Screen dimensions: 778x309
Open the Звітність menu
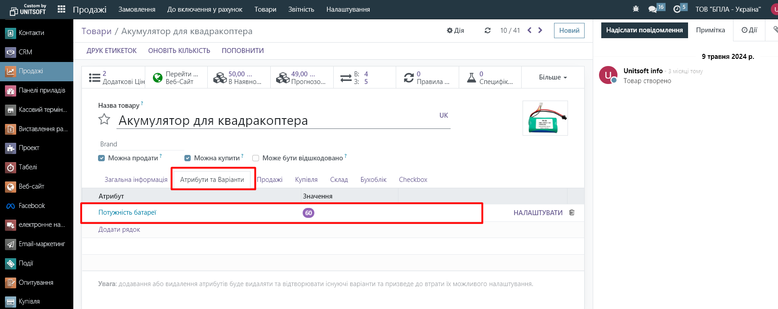tap(301, 9)
